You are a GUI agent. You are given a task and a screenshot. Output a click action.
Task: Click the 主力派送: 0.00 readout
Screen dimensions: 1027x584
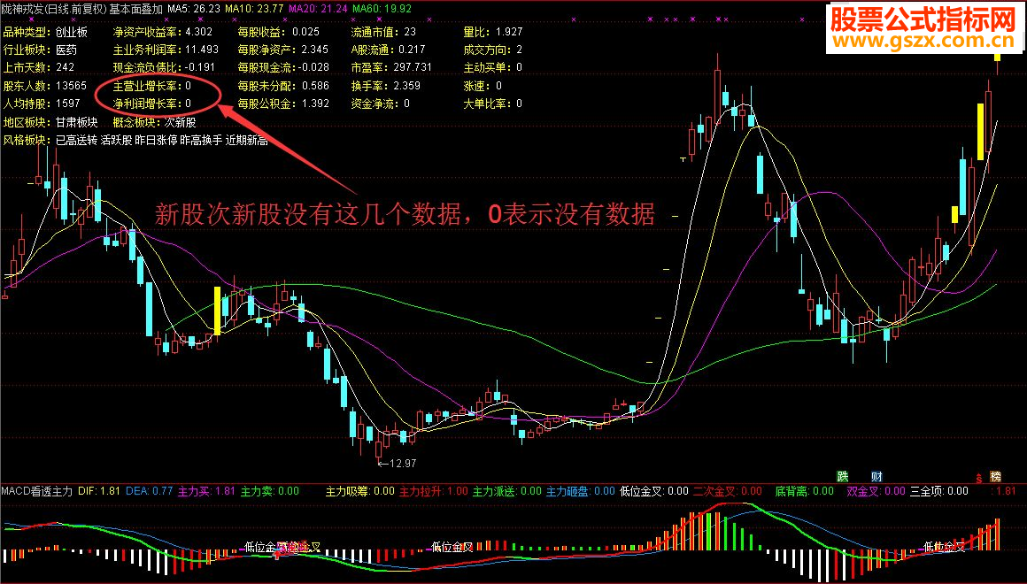pyautogui.click(x=507, y=490)
